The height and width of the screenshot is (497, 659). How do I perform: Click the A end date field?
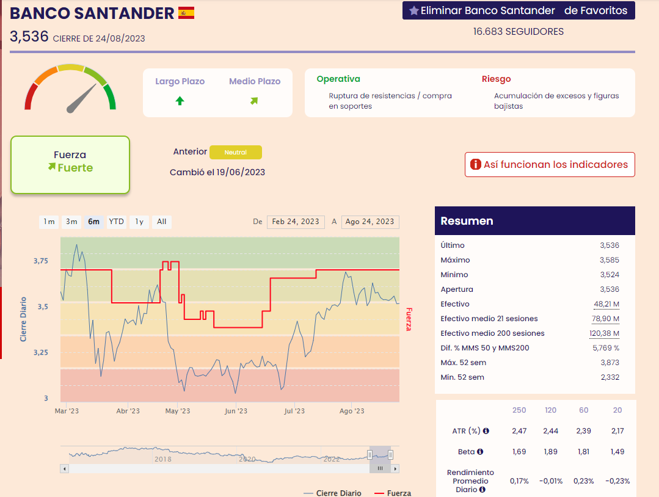(370, 222)
